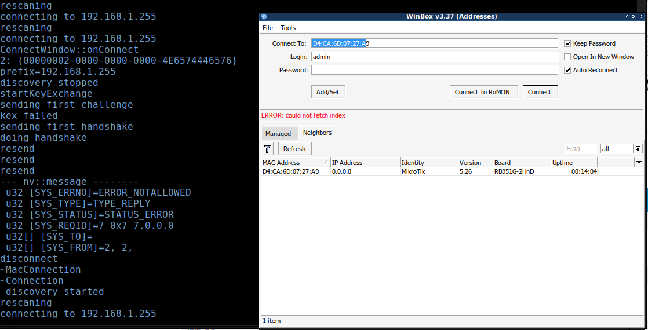Focus the Find search box

(580, 149)
